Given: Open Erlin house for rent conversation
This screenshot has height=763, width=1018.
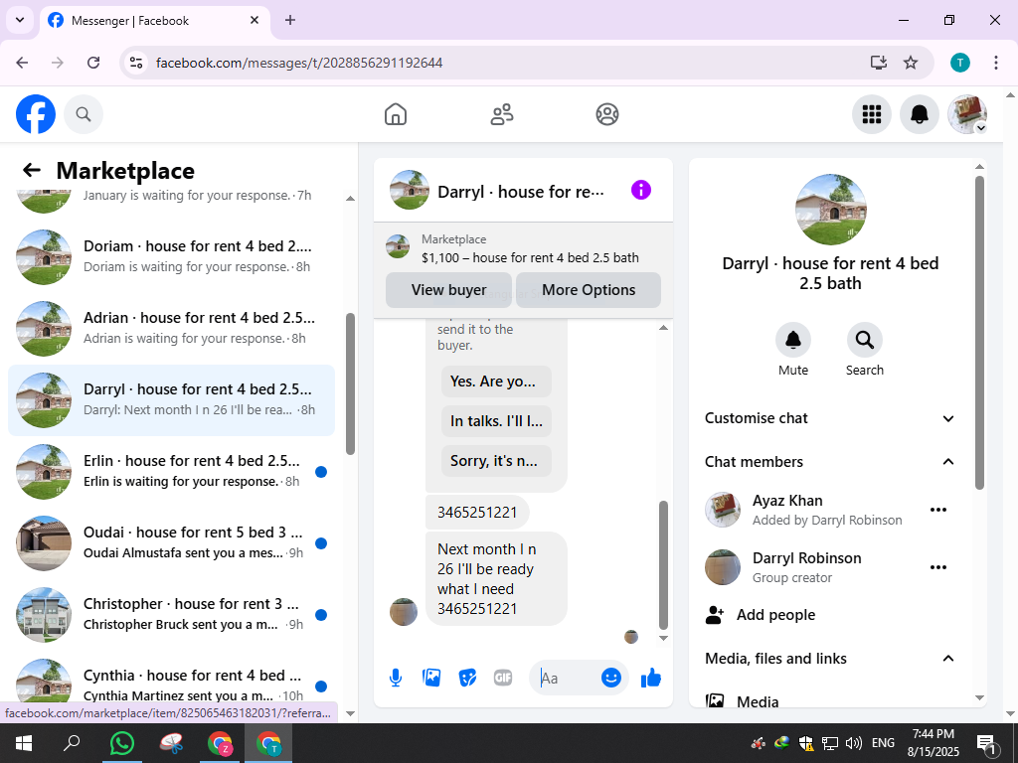Looking at the screenshot, I should point(171,472).
